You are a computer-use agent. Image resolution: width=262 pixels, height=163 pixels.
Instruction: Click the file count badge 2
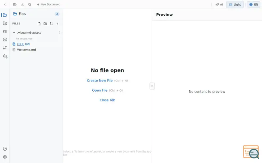point(57,14)
